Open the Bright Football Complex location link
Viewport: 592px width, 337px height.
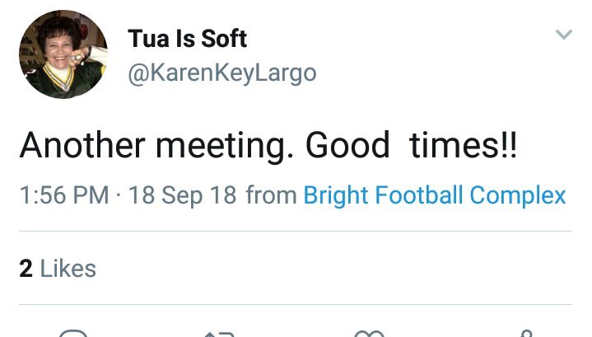coord(435,195)
